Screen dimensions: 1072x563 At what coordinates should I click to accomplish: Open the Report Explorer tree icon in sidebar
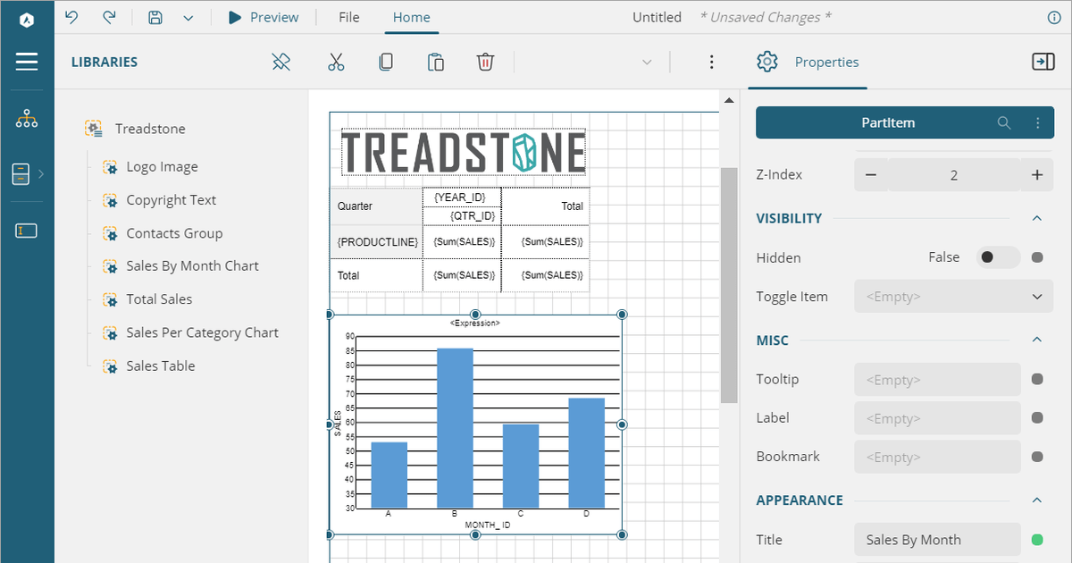pyautogui.click(x=27, y=119)
